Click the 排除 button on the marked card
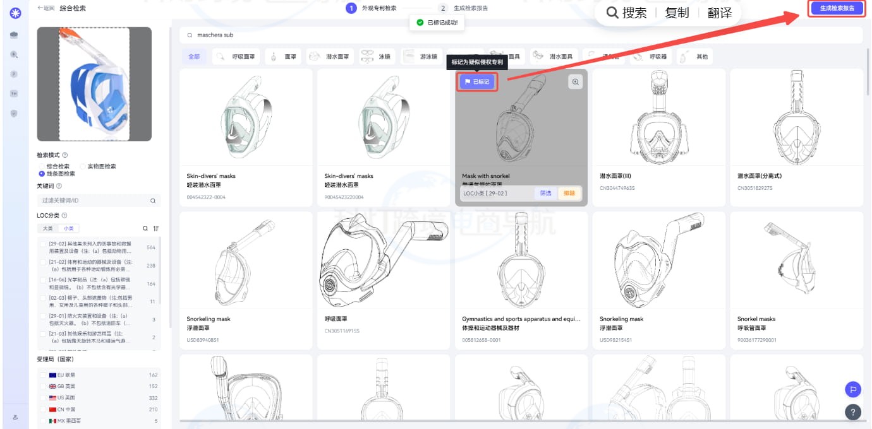The image size is (872, 429). click(569, 193)
